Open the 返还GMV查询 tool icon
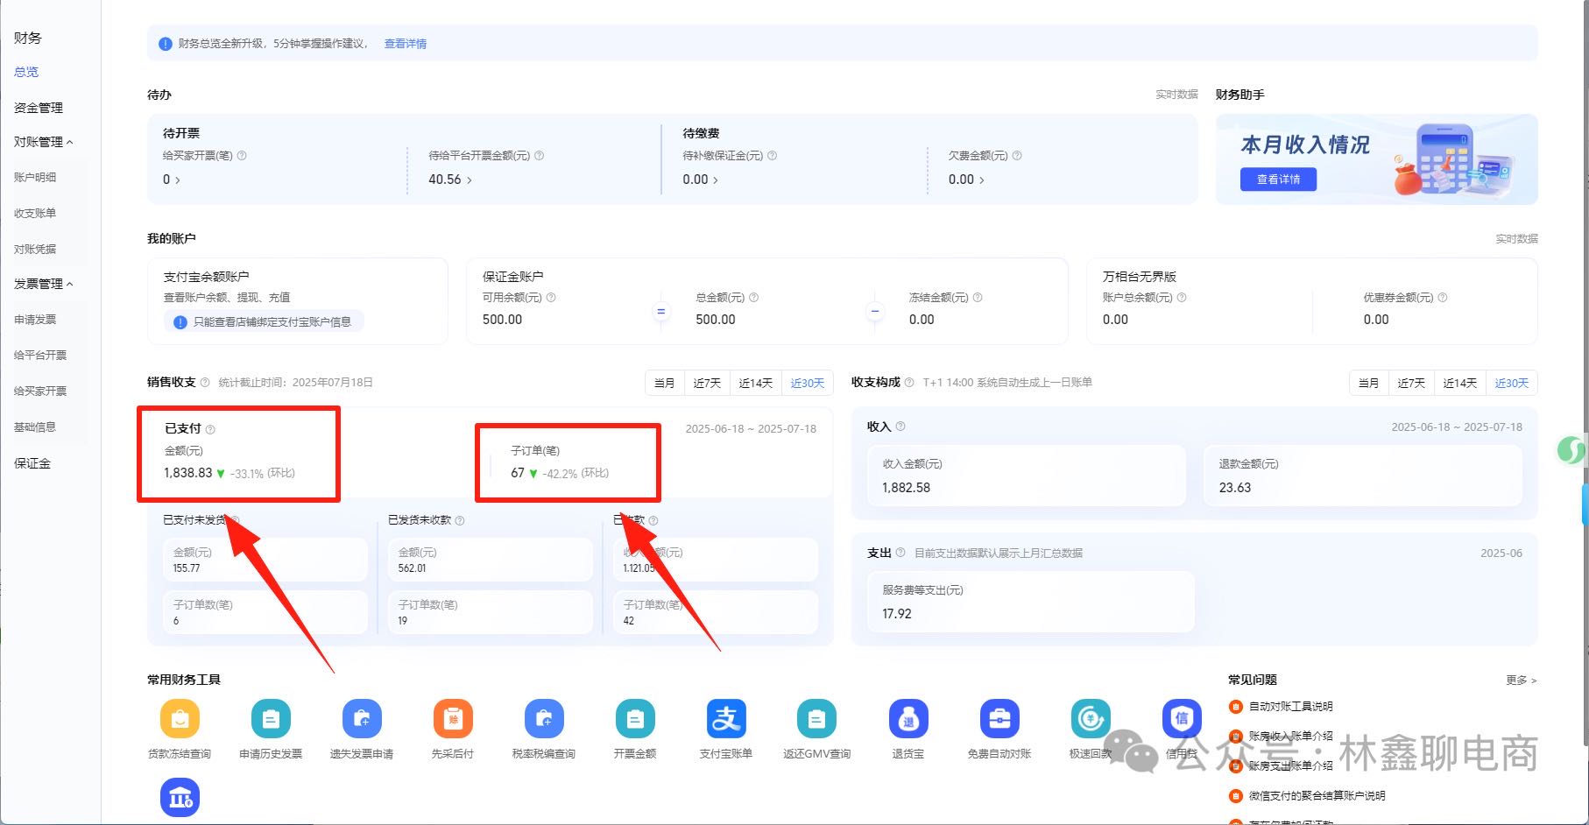Screen dimensions: 1589x825 click(816, 718)
